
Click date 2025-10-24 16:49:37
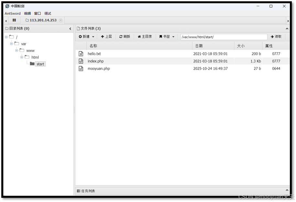210,69
